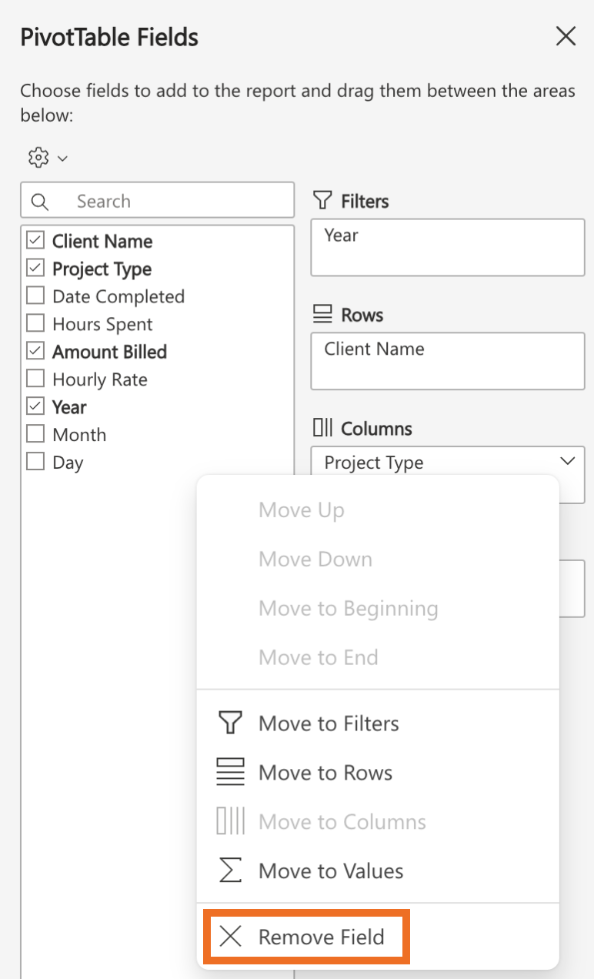Click the Filters funnel icon
Image resolution: width=594 pixels, height=979 pixels.
coord(322,202)
